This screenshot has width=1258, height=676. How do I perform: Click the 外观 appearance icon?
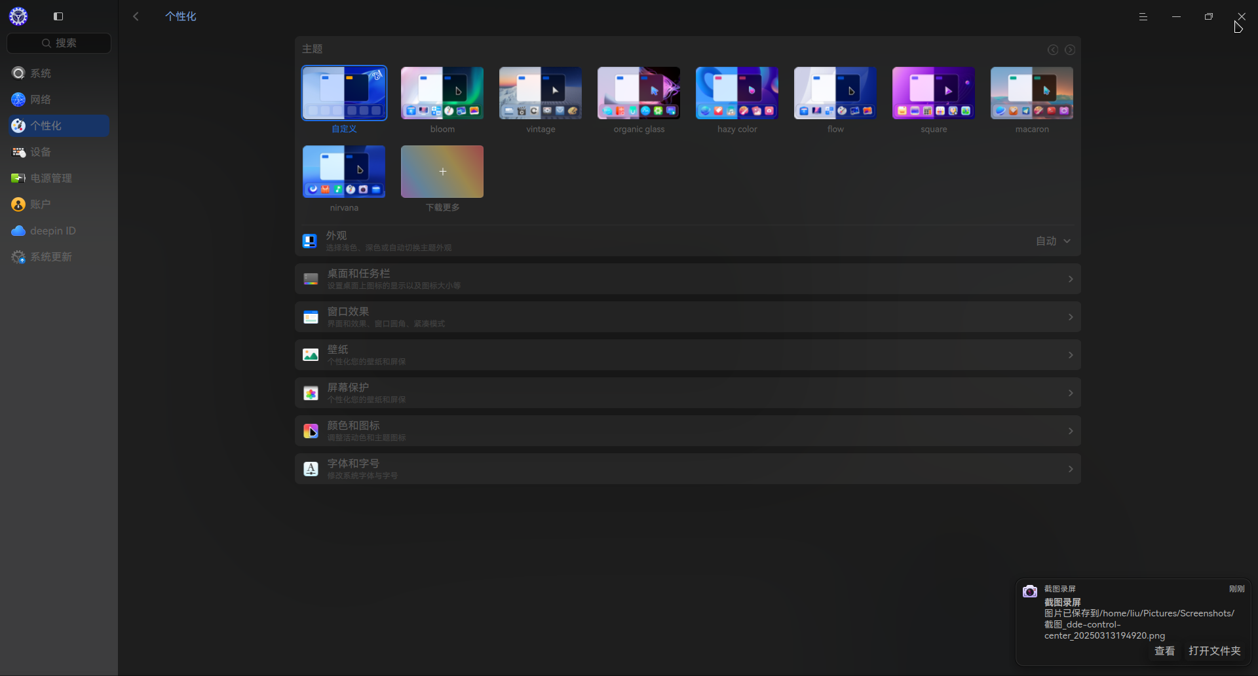(310, 241)
